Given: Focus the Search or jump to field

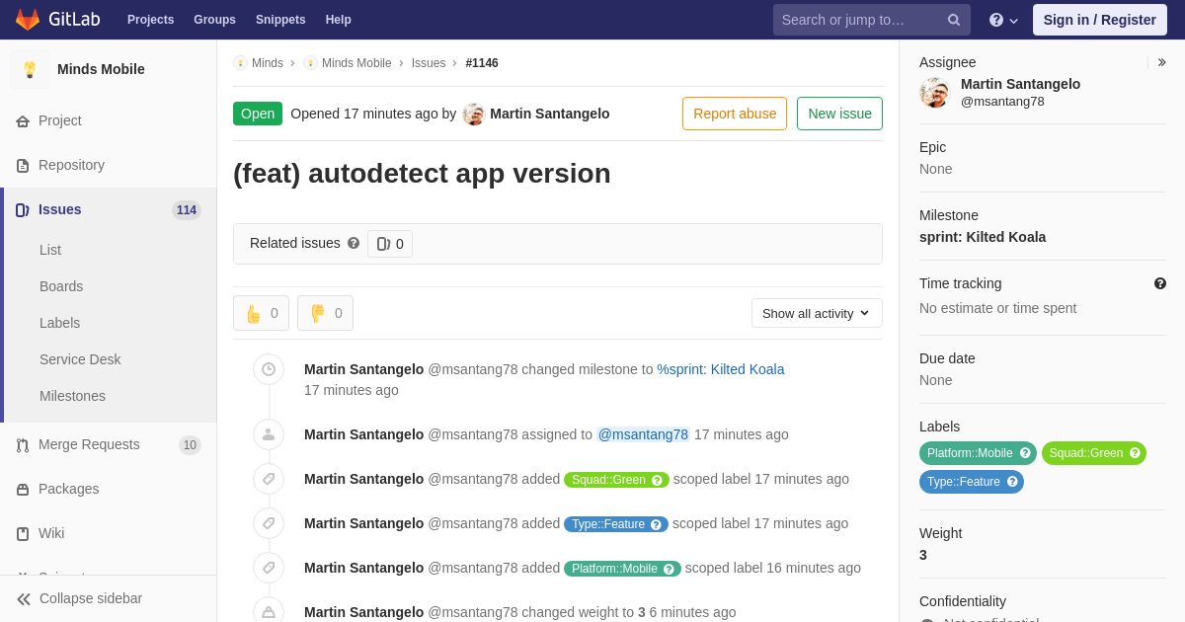Looking at the screenshot, I should [x=859, y=20].
